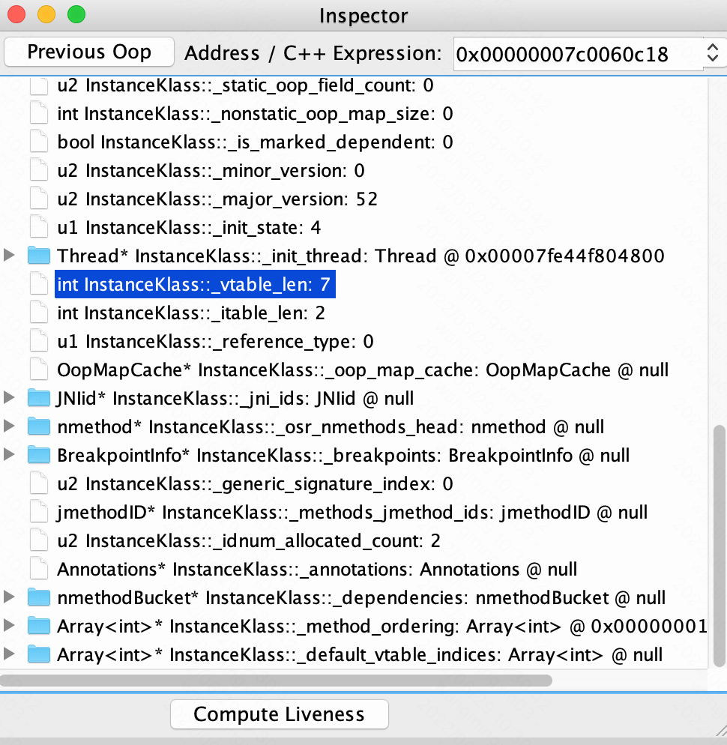
Task: Expand the _method_ordering Array node
Action: pos(10,627)
